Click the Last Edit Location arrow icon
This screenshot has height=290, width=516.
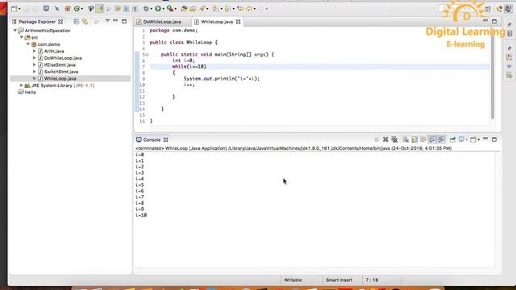click(x=240, y=9)
